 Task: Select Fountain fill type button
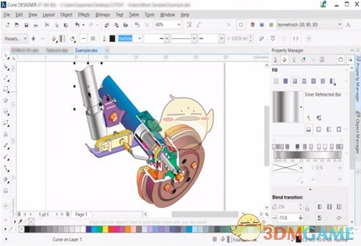click(x=295, y=81)
